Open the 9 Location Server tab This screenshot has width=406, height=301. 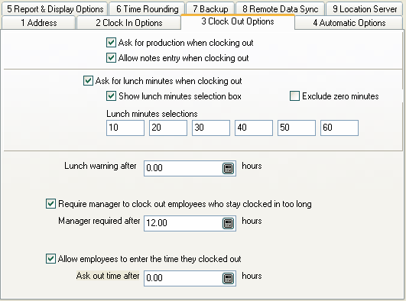(365, 9)
